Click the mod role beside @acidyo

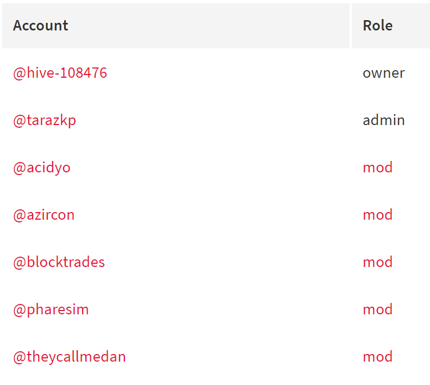tap(378, 167)
